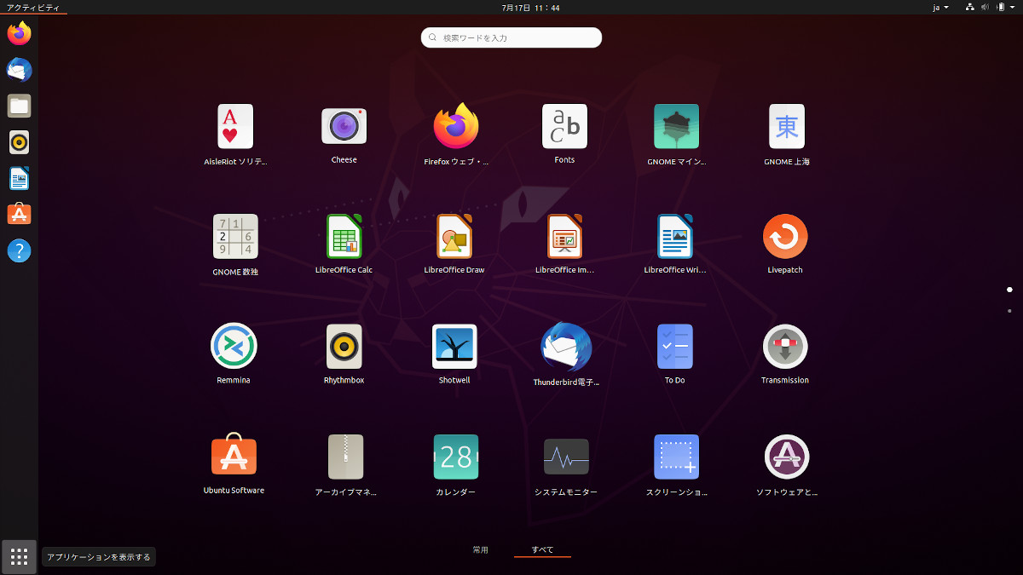Open the system status menu arrow
Image resolution: width=1023 pixels, height=575 pixels.
[1012, 7]
